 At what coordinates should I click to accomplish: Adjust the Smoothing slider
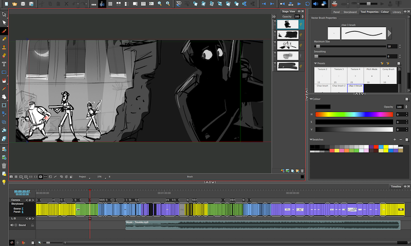[350, 56]
